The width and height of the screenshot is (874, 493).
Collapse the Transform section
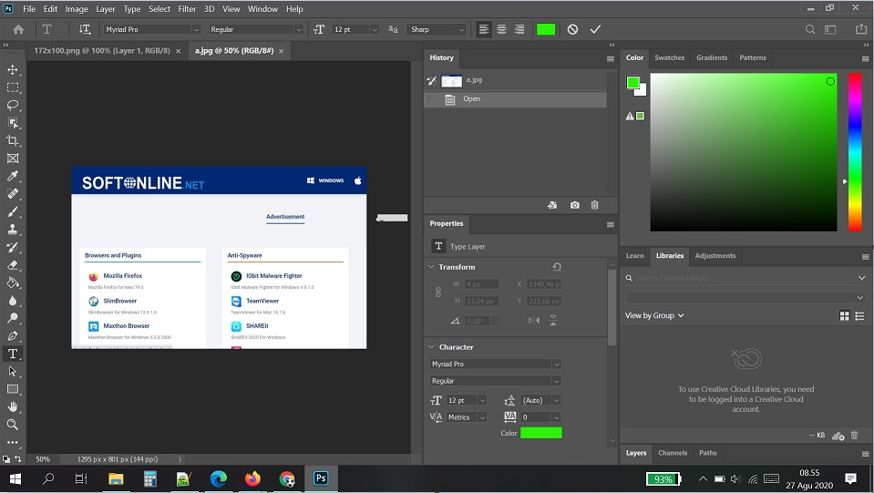click(431, 267)
